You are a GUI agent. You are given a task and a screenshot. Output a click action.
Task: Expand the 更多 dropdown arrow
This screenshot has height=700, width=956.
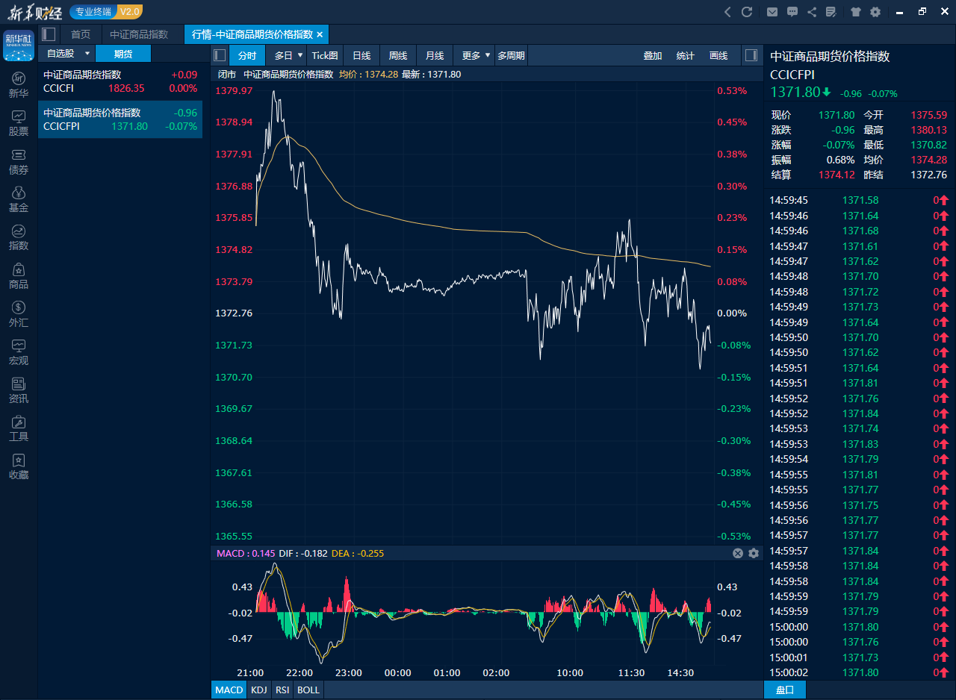coord(488,55)
